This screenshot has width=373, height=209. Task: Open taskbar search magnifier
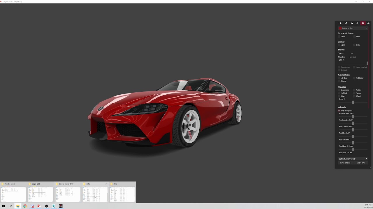point(10,206)
